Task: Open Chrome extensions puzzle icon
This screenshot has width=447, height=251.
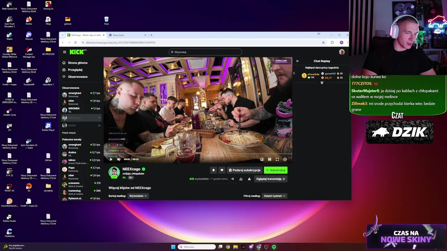Action: coord(332,43)
